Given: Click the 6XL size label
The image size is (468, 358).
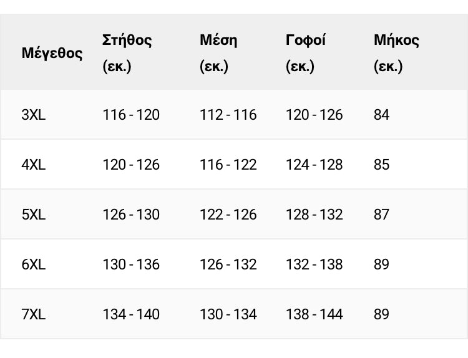Looking at the screenshot, I should [34, 264].
